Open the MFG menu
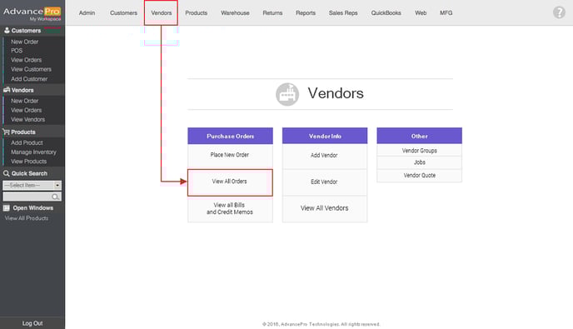This screenshot has height=329, width=573. 446,12
